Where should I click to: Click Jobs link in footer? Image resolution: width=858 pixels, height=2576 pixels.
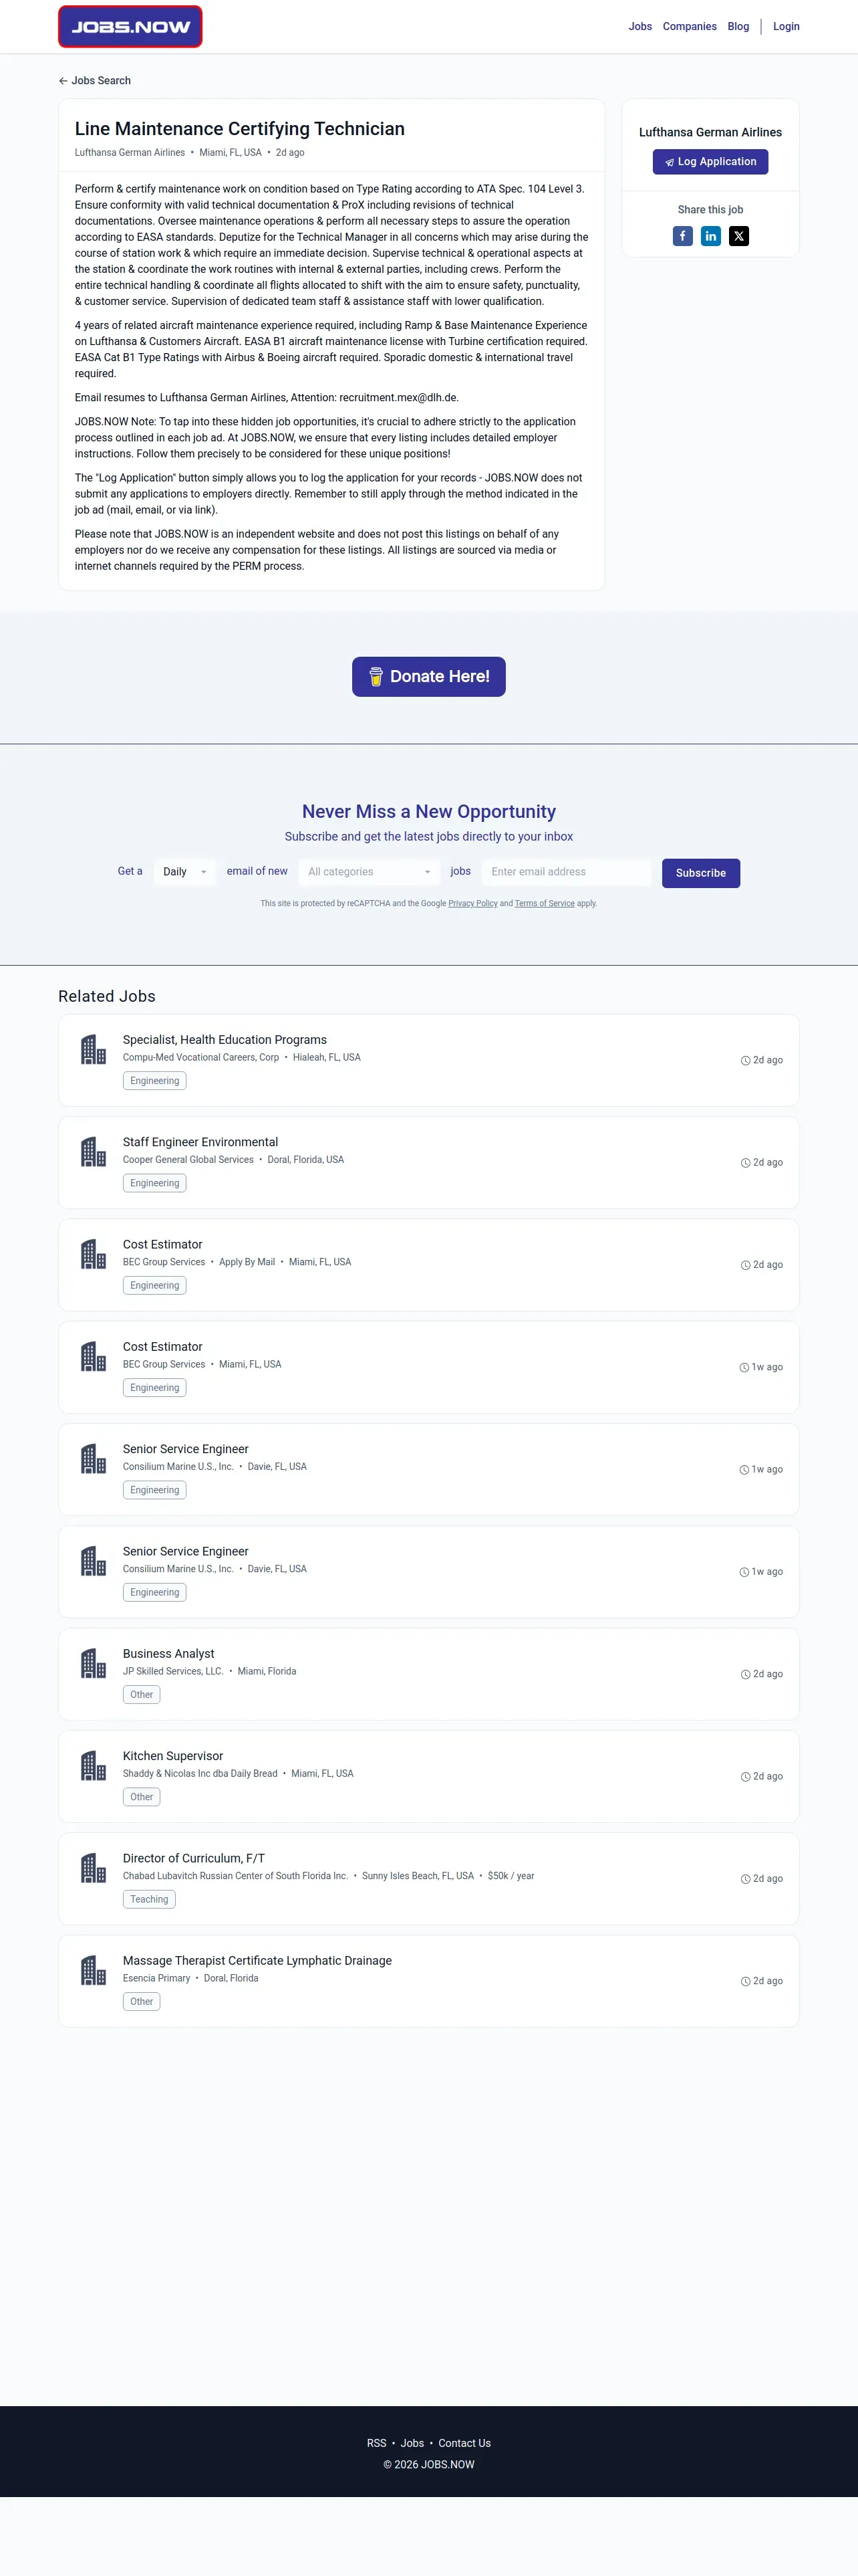[412, 2443]
